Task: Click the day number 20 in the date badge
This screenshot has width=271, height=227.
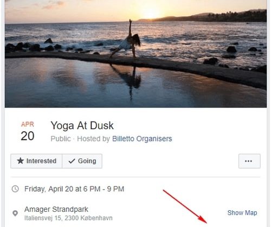Action: click(x=28, y=136)
